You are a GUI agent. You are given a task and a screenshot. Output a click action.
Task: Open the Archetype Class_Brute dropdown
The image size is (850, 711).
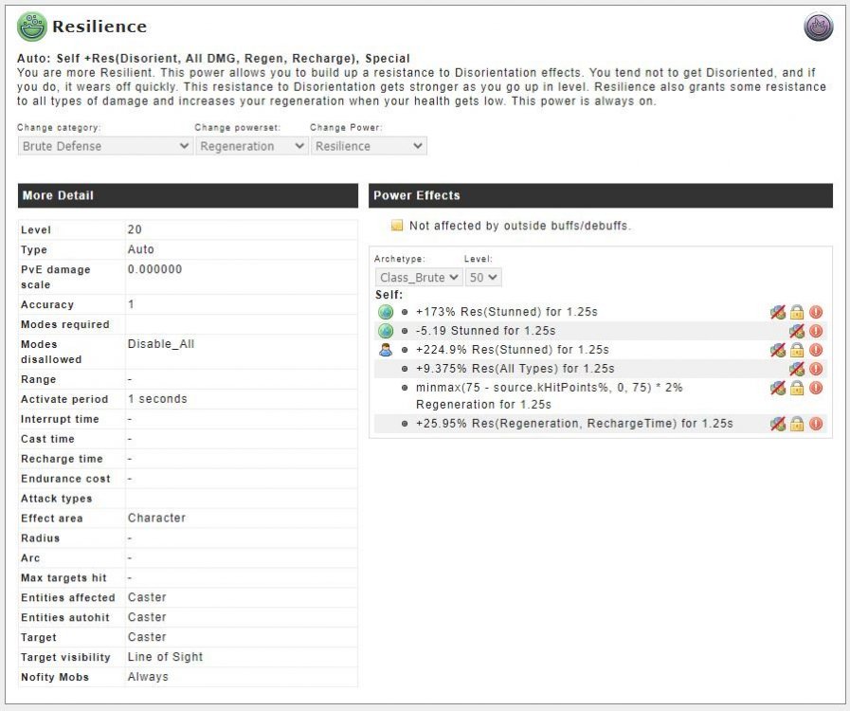coord(418,277)
